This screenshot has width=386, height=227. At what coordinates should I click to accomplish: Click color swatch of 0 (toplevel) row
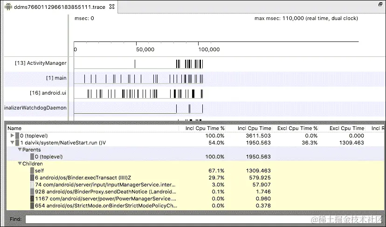[17, 136]
